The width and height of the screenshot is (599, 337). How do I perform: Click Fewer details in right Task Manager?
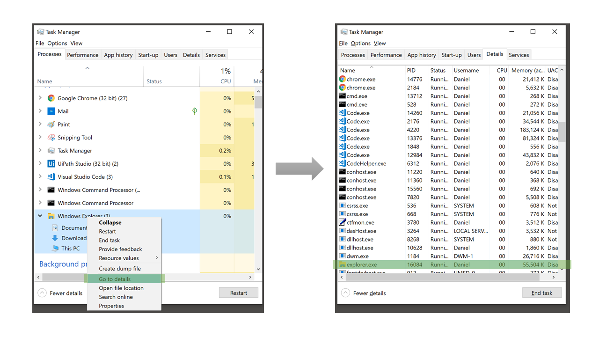click(364, 293)
